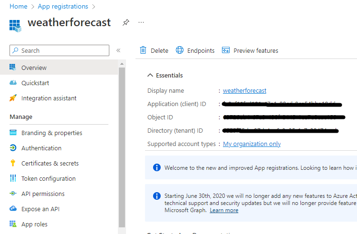Image resolution: width=357 pixels, height=234 pixels.
Task: Open Branding & properties page
Action: [51, 133]
